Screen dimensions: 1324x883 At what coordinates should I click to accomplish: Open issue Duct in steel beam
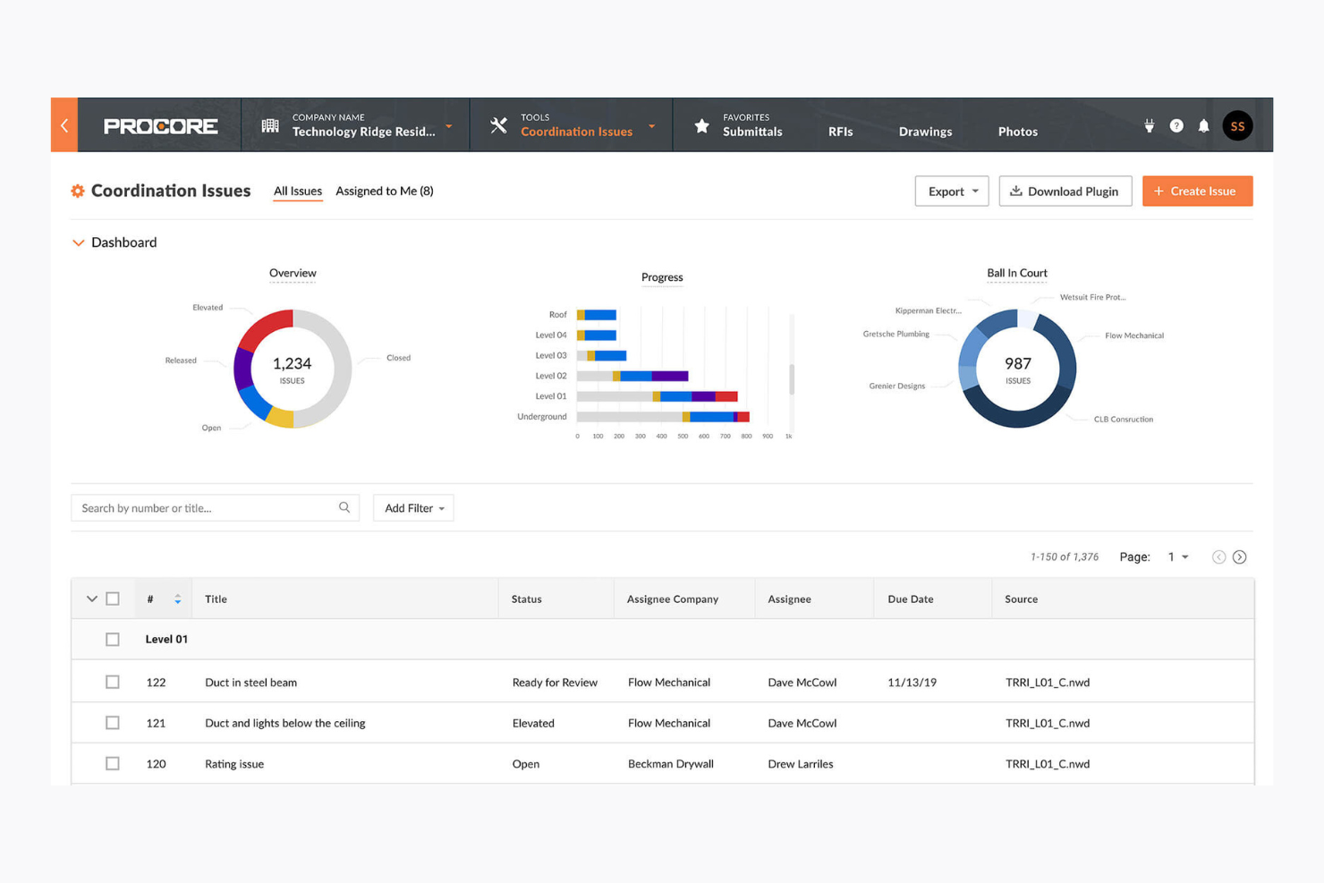tap(250, 682)
